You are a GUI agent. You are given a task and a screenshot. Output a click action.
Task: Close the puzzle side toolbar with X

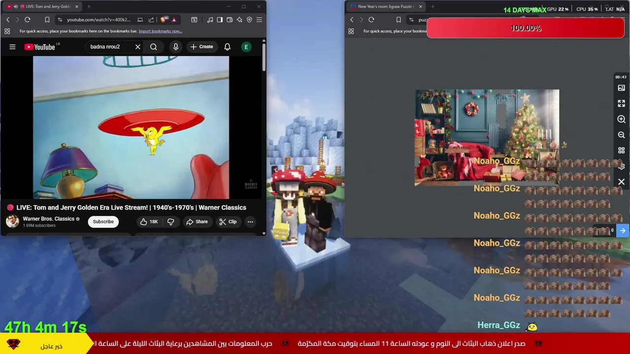(621, 182)
